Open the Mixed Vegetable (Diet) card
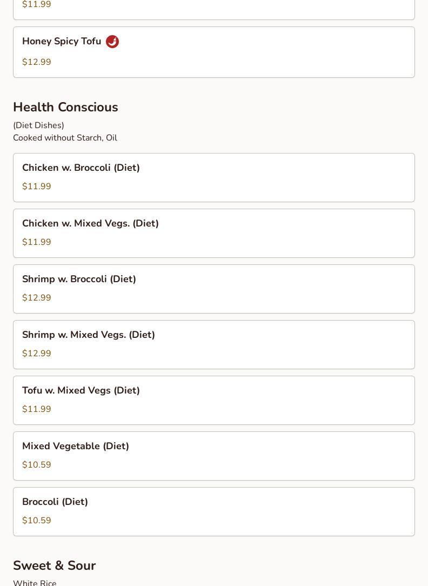Screen dimensions: 428x586 coord(214,456)
